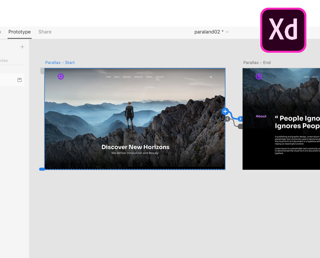320x258 pixels.
Task: Select the purple "About" label in End artboard
Action: [261, 116]
